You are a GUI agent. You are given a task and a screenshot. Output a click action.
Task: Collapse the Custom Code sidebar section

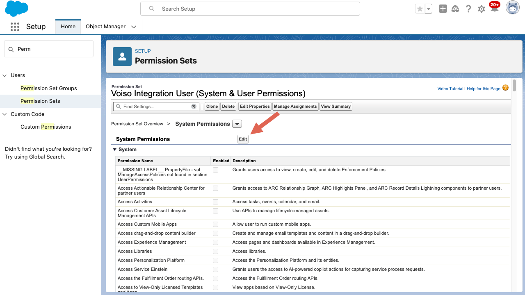[5, 114]
